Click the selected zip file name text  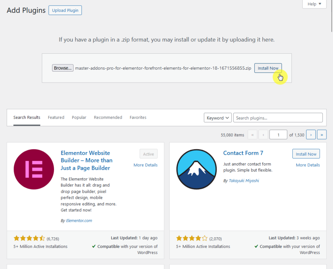click(x=163, y=68)
